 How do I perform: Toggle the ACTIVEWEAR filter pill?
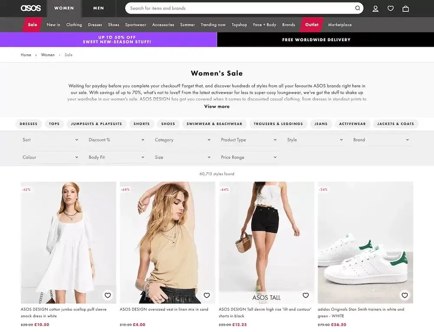[352, 124]
